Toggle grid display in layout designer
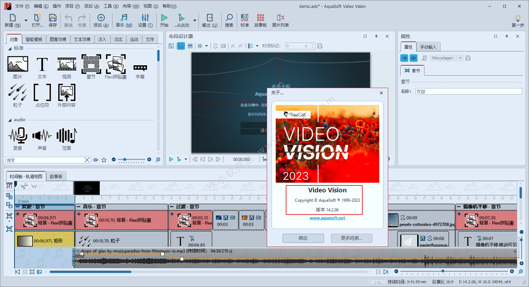 (200, 46)
